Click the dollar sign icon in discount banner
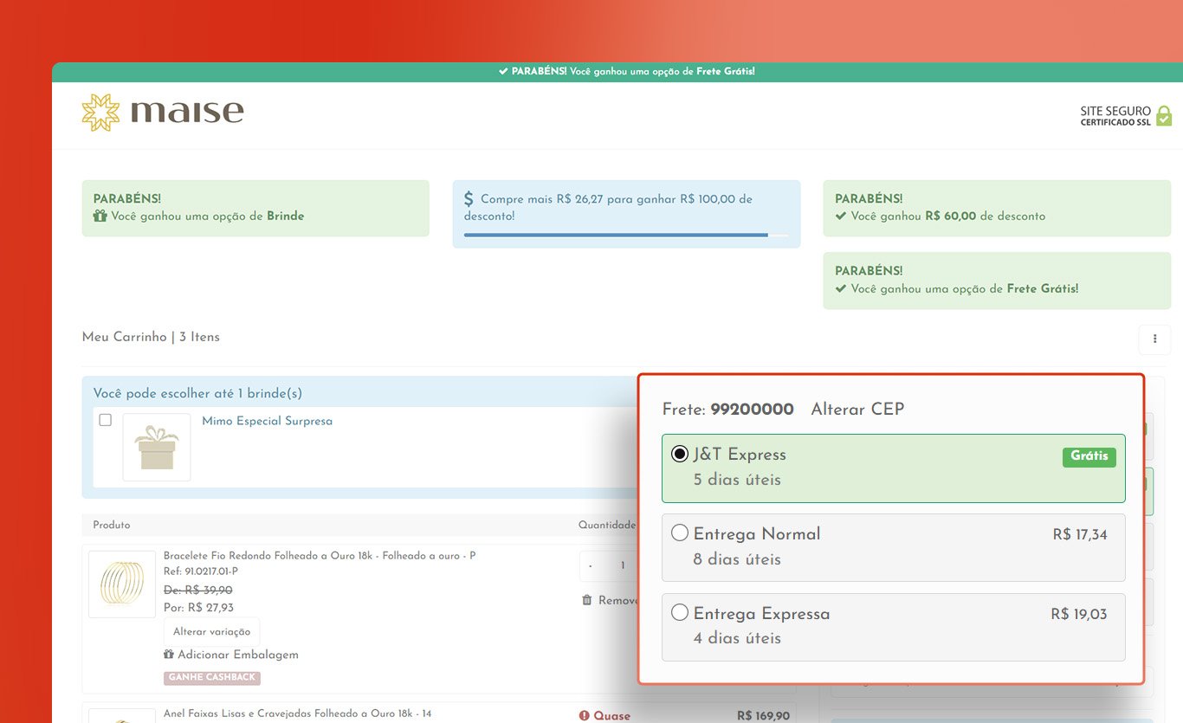Image resolution: width=1183 pixels, height=723 pixels. pyautogui.click(x=469, y=199)
